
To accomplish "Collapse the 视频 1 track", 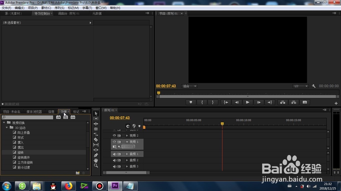I will [x=127, y=142].
